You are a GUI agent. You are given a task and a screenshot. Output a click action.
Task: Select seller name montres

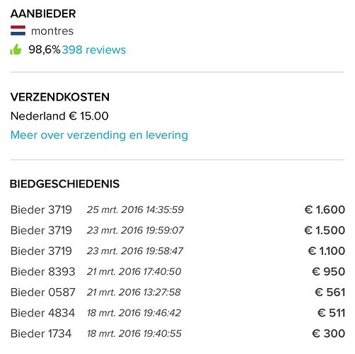coord(52,31)
